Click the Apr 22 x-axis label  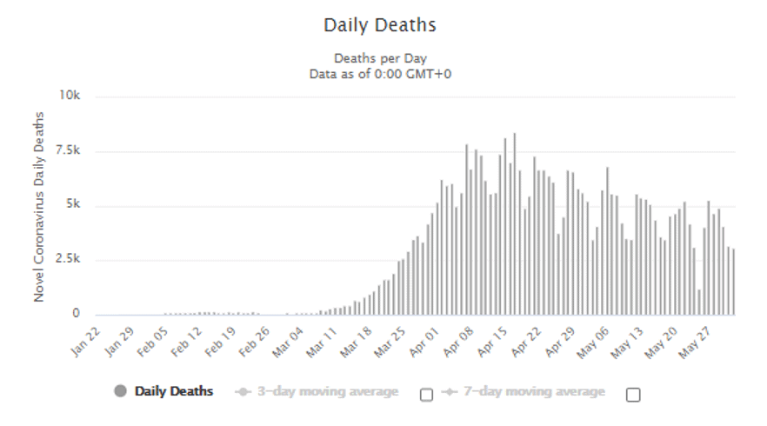pyautogui.click(x=526, y=342)
